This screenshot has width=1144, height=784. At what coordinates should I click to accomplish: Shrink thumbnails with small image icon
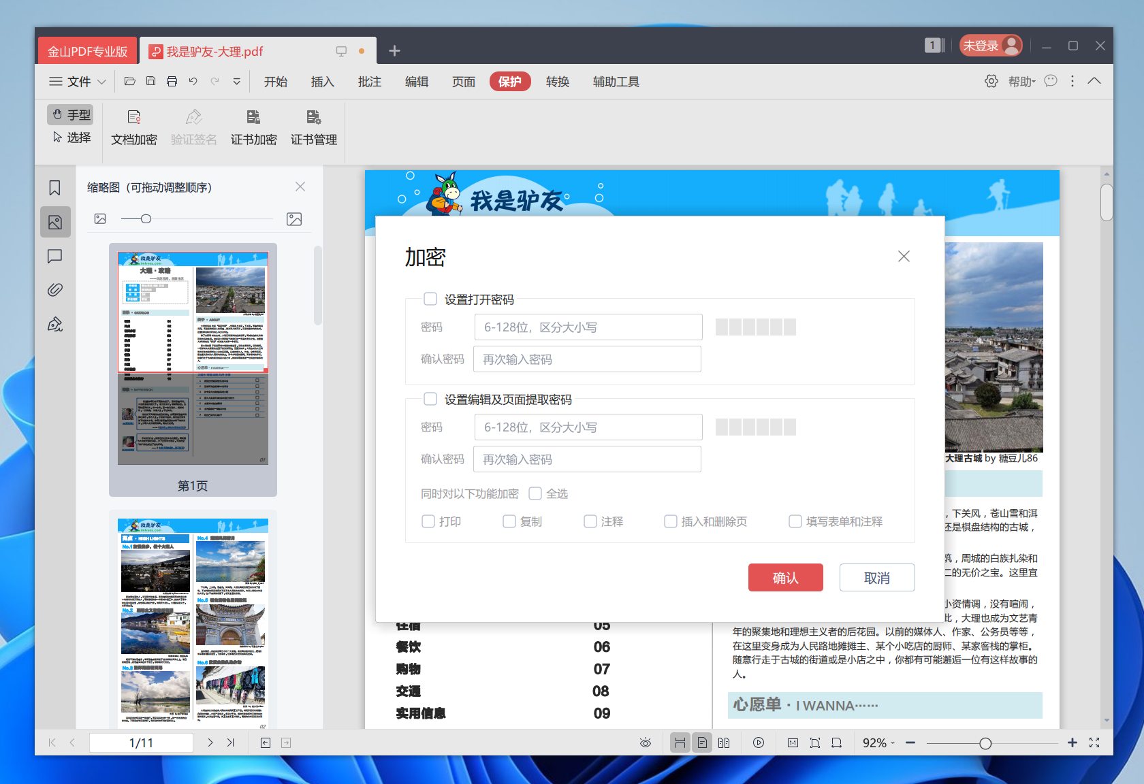tap(100, 219)
